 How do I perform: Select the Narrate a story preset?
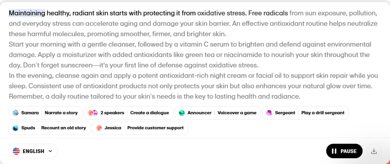61,113
